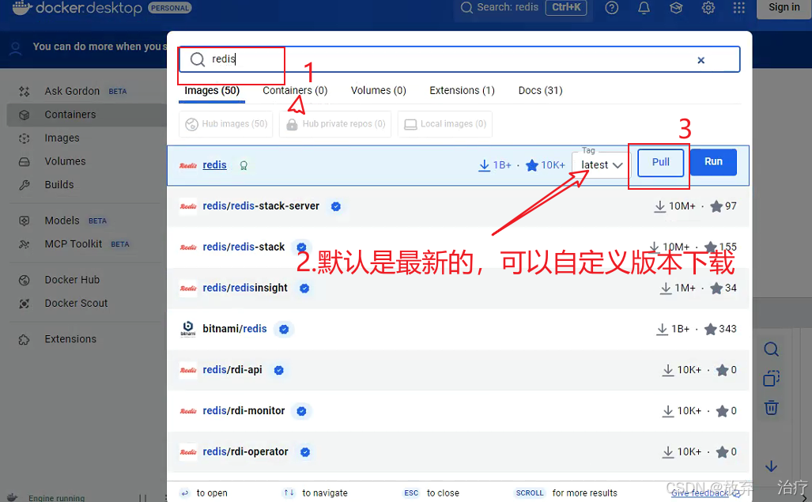Click verified badge of redis/rdi-operator
Image resolution: width=812 pixels, height=502 pixels.
point(305,452)
